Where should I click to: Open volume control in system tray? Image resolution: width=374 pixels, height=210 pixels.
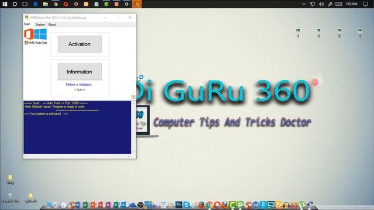tap(321, 4)
